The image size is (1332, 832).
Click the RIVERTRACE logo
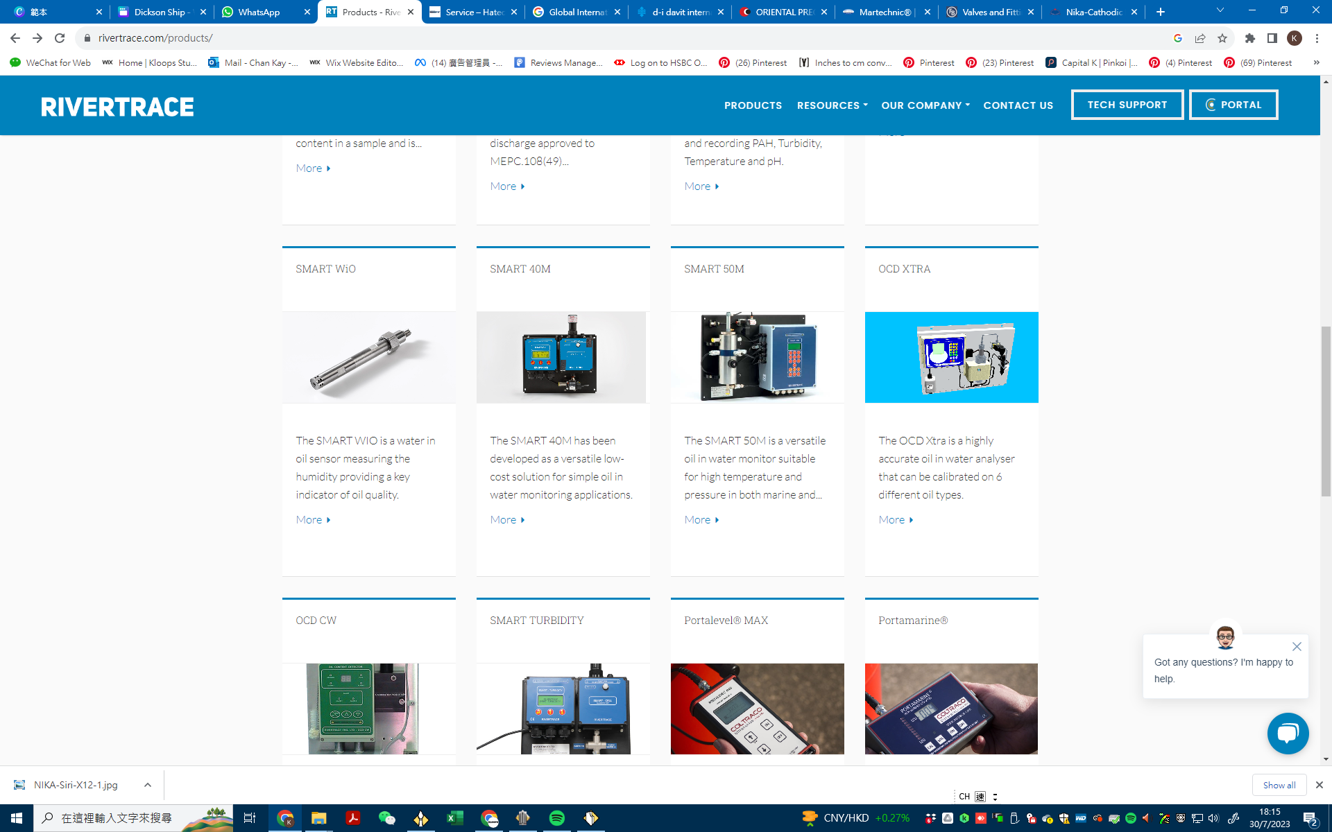pyautogui.click(x=117, y=107)
